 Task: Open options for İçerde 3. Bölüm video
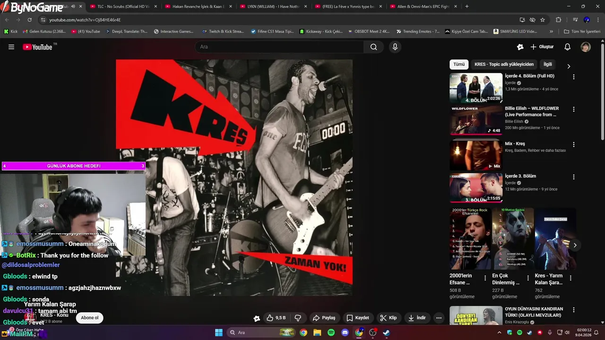coord(574,177)
